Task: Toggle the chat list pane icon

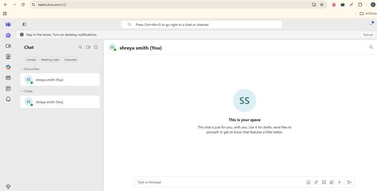Action: tap(25, 24)
